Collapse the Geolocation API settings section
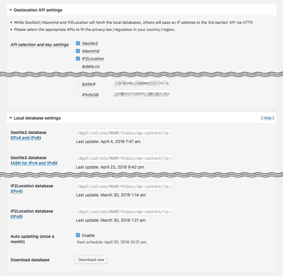 (x=11, y=10)
